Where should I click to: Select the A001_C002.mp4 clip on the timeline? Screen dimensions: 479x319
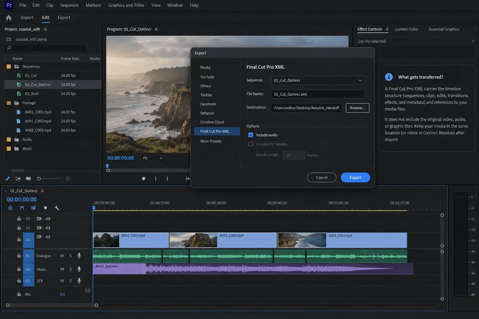pos(223,240)
